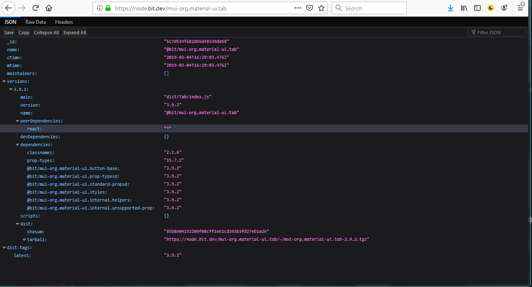The width and height of the screenshot is (532, 287).
Task: Toggle the dark mode extension
Action: click(x=490, y=8)
